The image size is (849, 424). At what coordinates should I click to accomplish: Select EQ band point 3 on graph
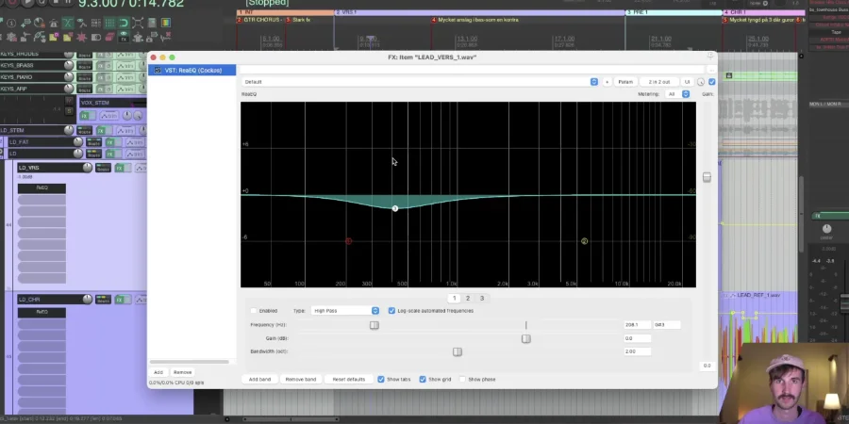[x=394, y=208]
